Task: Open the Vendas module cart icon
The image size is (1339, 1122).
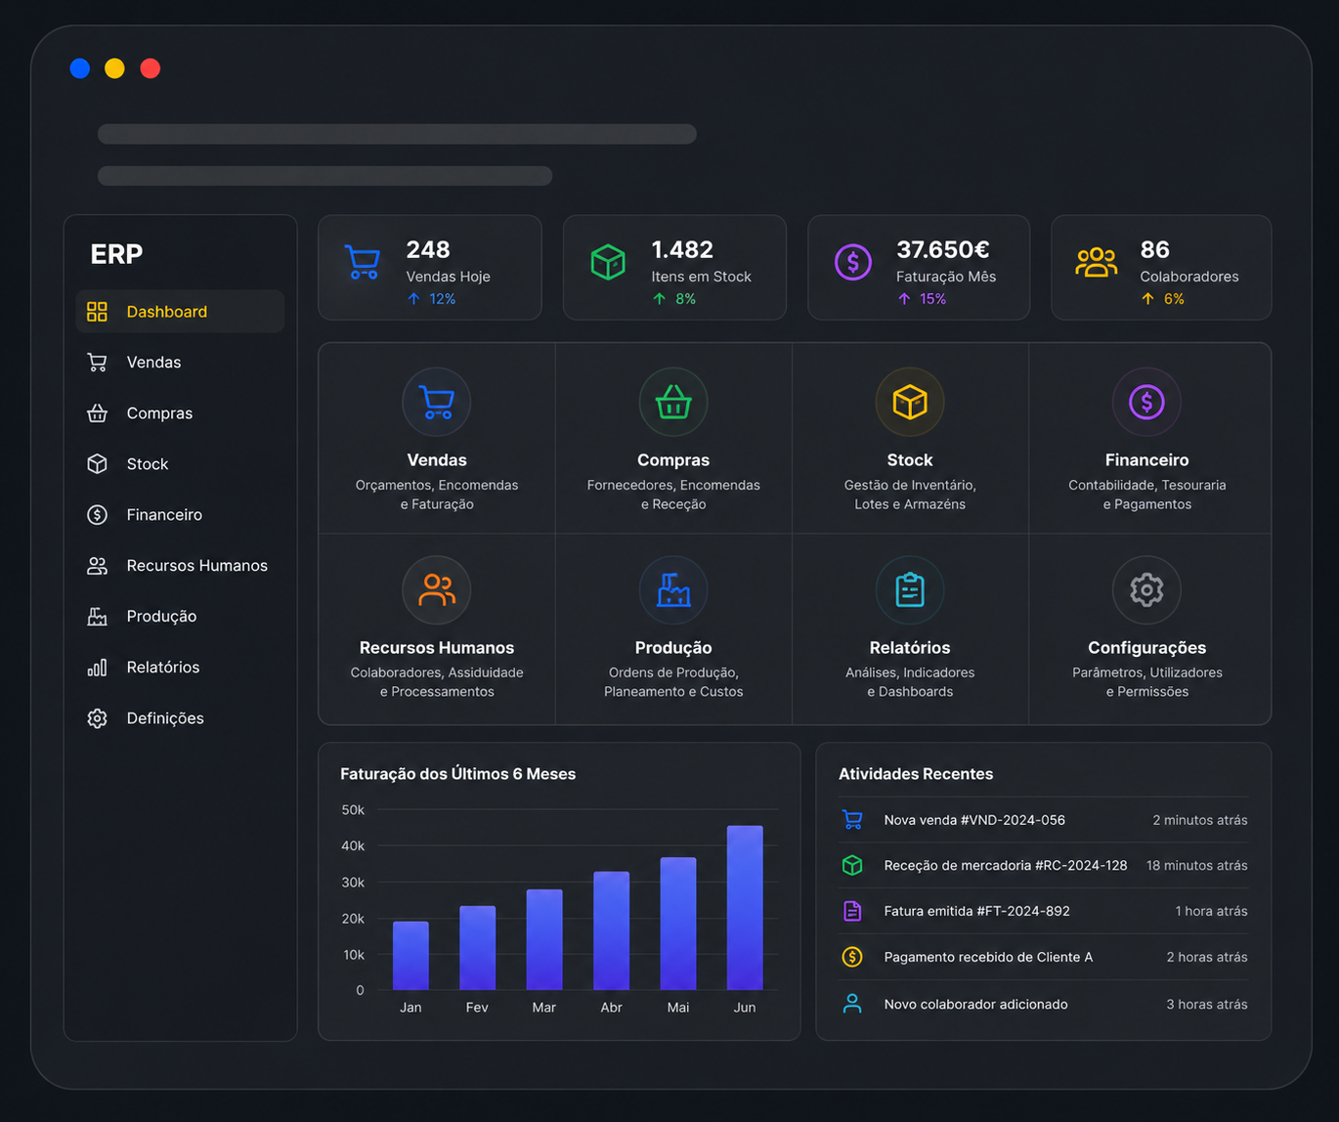Action: coord(437,402)
